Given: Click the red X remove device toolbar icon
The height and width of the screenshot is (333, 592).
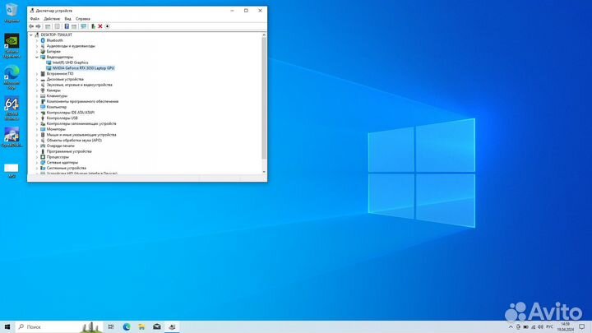Looking at the screenshot, I should 100,26.
